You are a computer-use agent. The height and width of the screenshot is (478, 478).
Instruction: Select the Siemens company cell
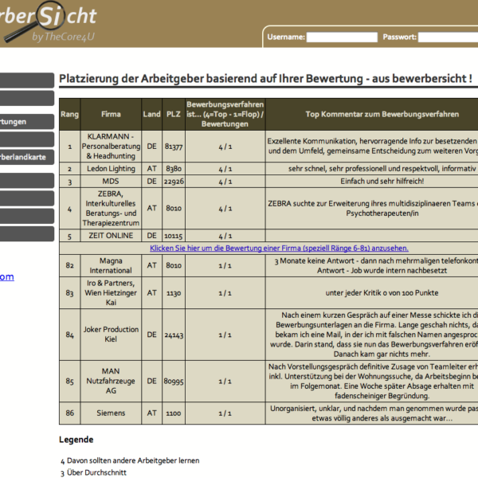111,413
